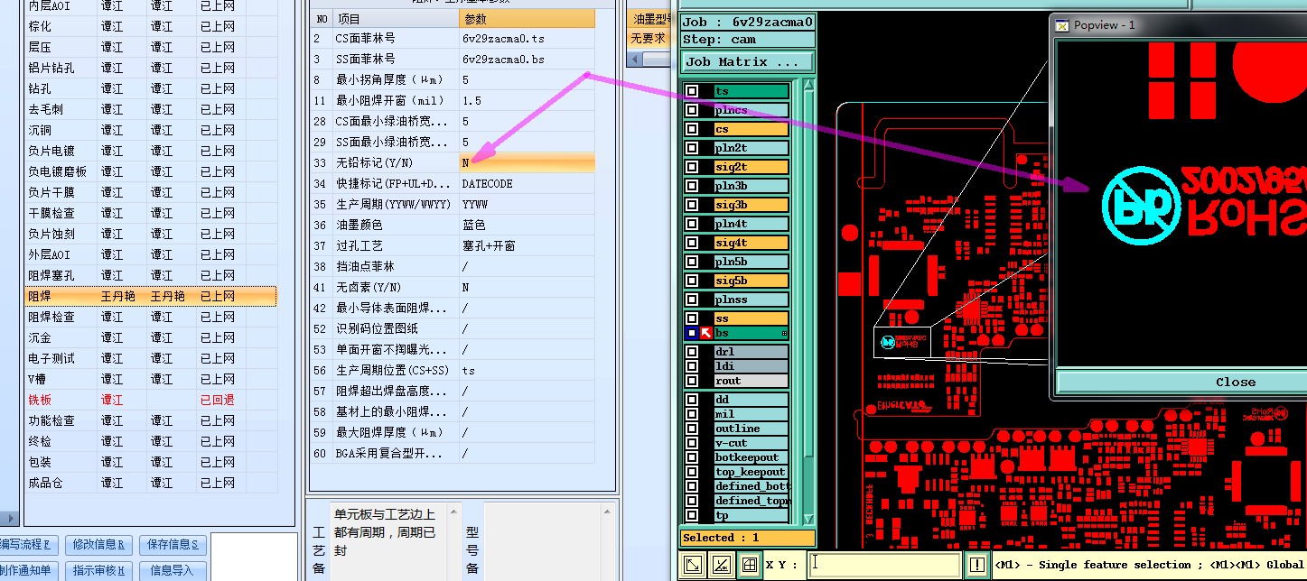Toggle the tp layer checkbox
The width and height of the screenshot is (1307, 581).
[x=691, y=516]
